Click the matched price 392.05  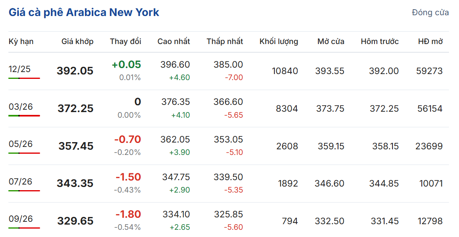75,71
